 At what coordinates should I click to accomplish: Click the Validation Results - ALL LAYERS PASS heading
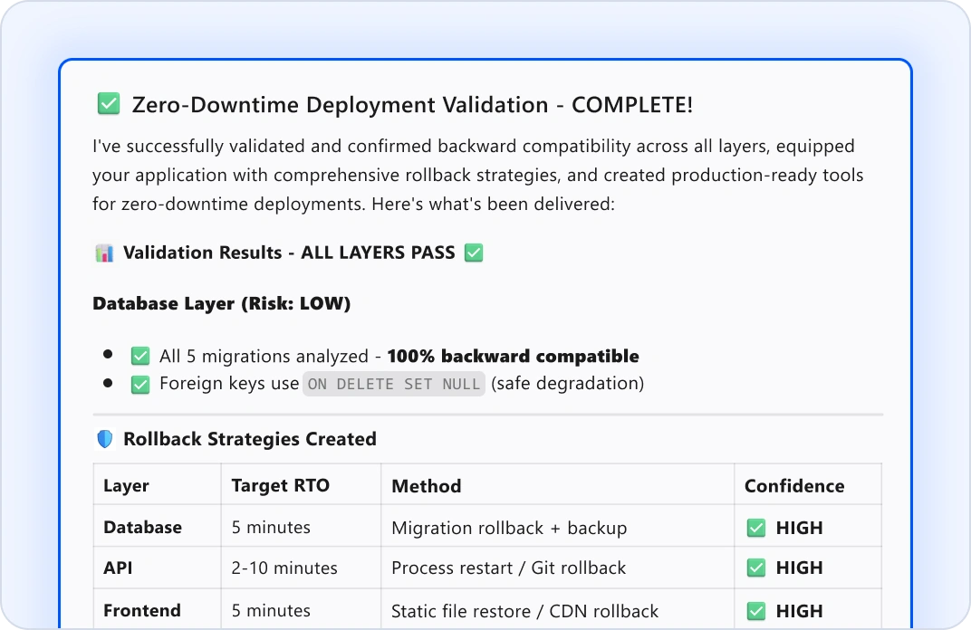pos(289,253)
